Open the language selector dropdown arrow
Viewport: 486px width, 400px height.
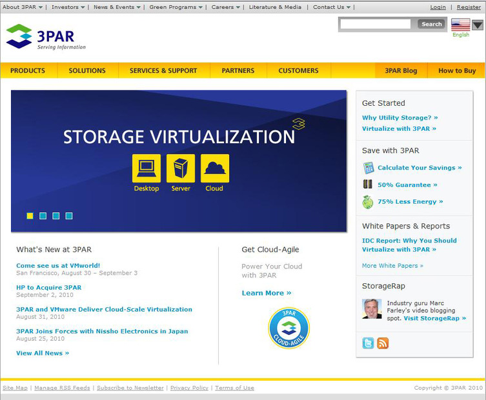(x=478, y=25)
